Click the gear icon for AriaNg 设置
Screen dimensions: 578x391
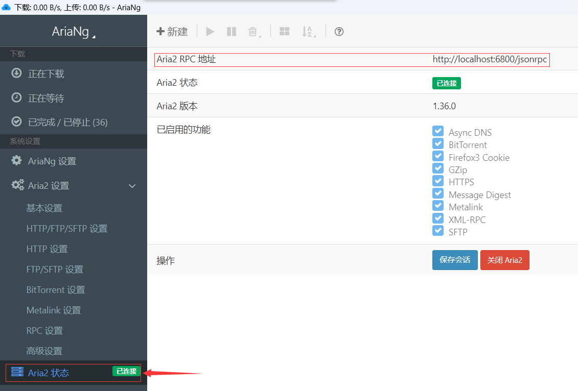tap(17, 161)
